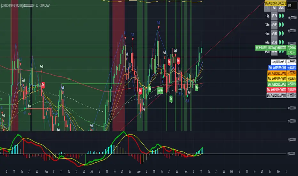Select the green EMA50 indicator label

pyautogui.click(x=277, y=84)
